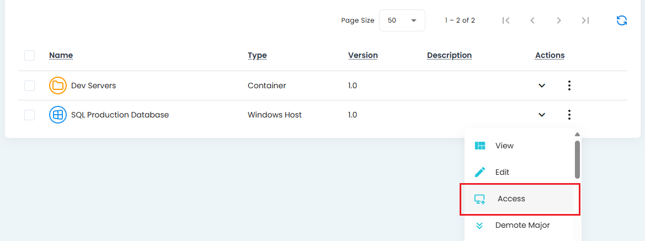Open three-dot menu for Dev Servers
Image resolution: width=645 pixels, height=241 pixels.
coord(569,85)
